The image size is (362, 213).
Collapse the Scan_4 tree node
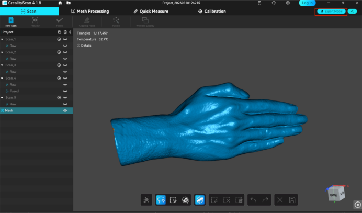click(2, 79)
